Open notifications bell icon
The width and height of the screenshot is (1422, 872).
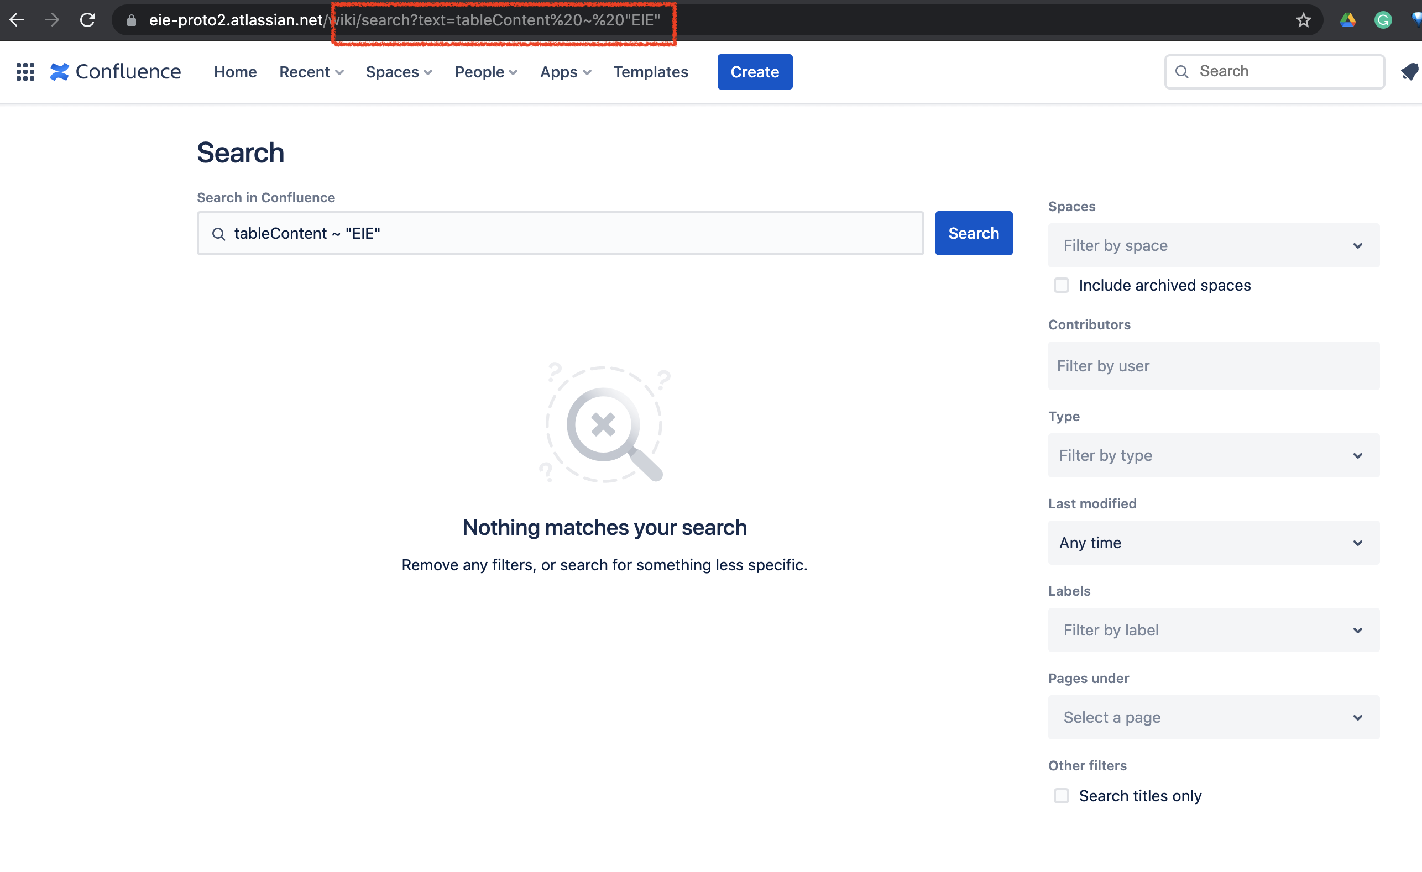coord(1410,72)
